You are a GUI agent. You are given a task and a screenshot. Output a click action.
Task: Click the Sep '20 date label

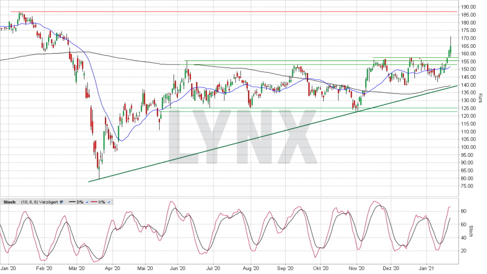point(286,268)
